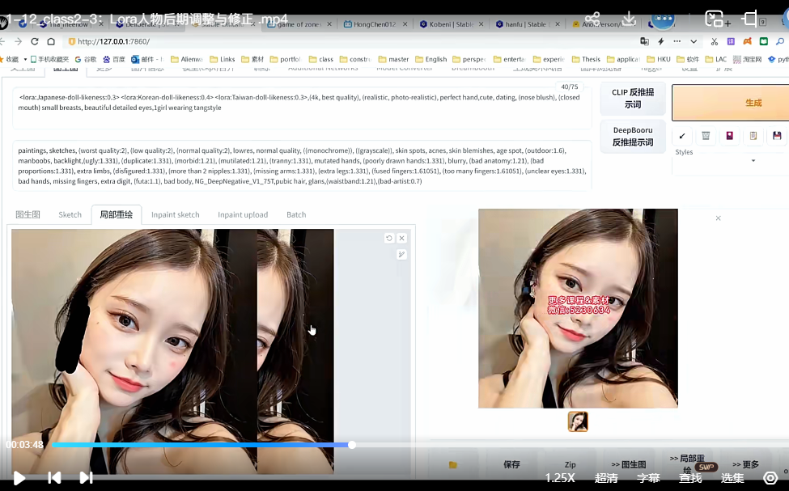This screenshot has height=491, width=789.
Task: Click the undo icon on inpaint canvas
Action: (389, 238)
